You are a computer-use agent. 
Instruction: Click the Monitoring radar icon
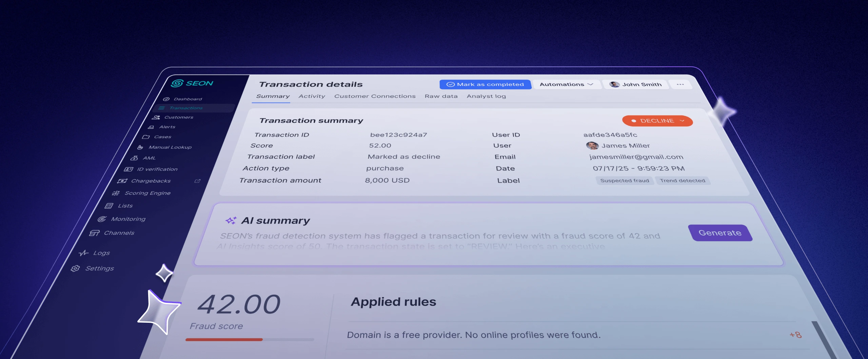tap(102, 219)
